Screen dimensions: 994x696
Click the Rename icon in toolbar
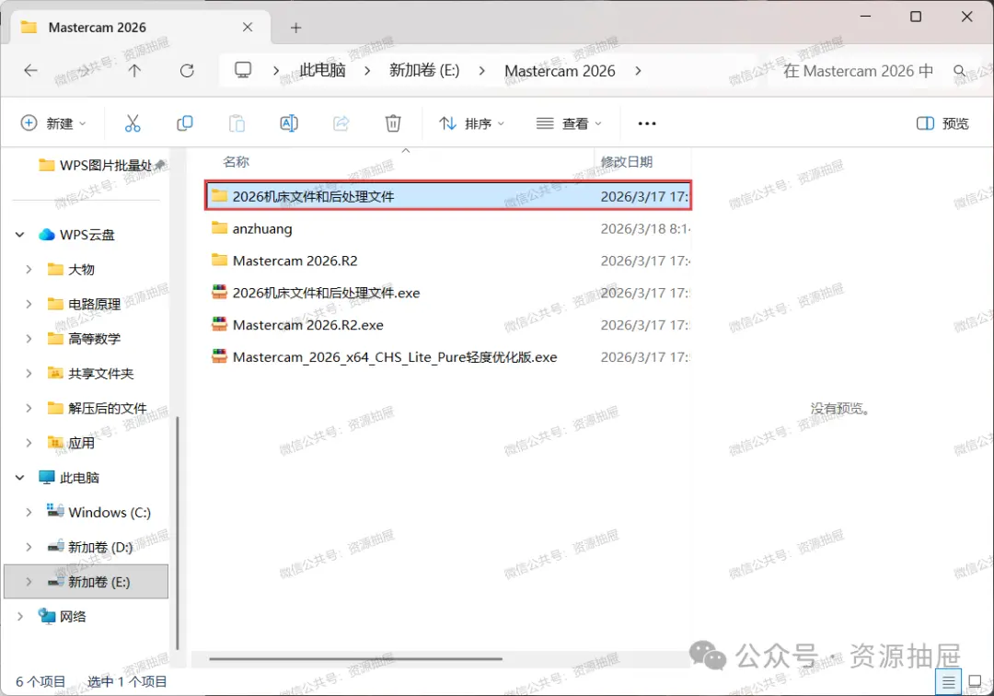pos(289,123)
